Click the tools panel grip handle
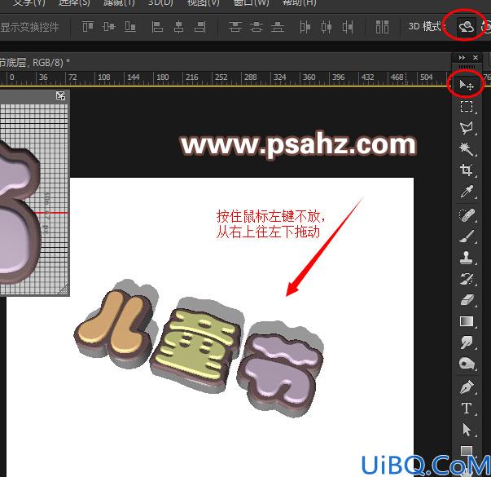 [x=467, y=67]
